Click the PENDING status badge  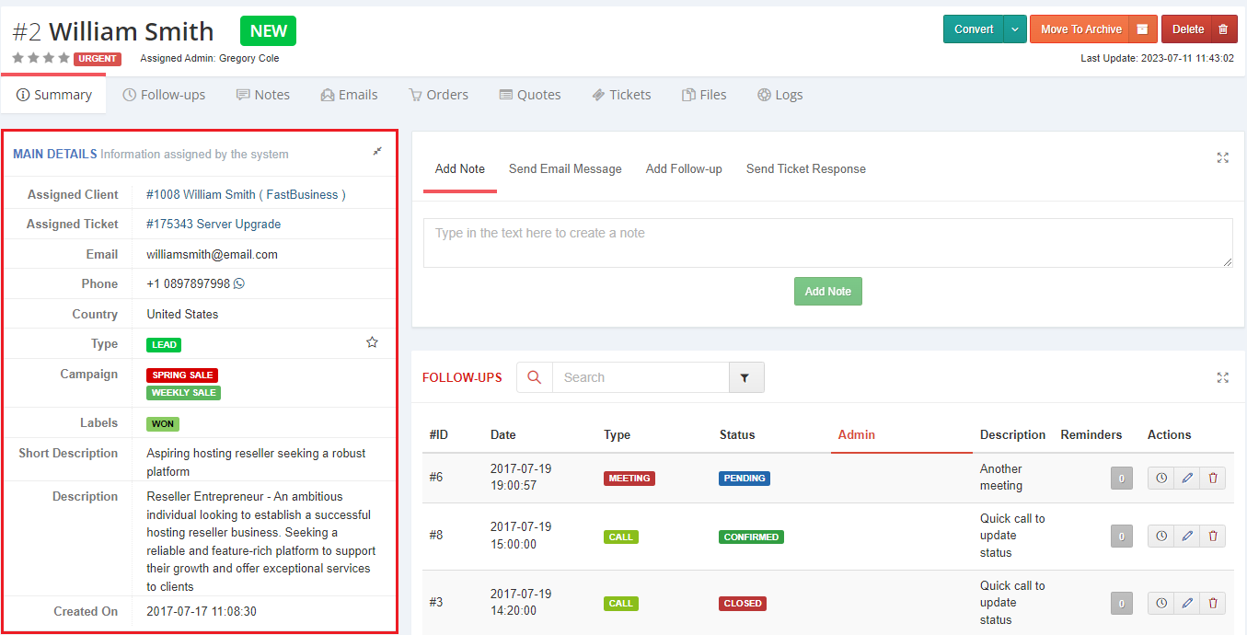(x=745, y=479)
